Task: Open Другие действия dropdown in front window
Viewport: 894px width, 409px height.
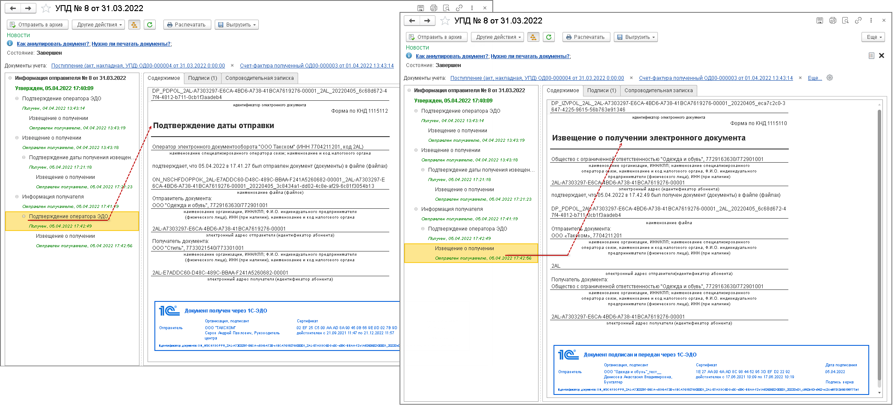Action: [x=498, y=37]
